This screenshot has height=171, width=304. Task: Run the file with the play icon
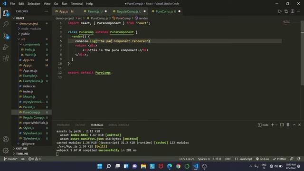coord(280,11)
